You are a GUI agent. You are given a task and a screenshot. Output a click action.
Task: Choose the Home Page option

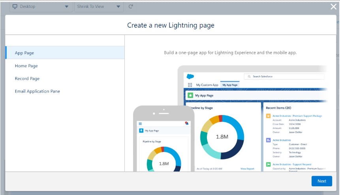coord(26,66)
